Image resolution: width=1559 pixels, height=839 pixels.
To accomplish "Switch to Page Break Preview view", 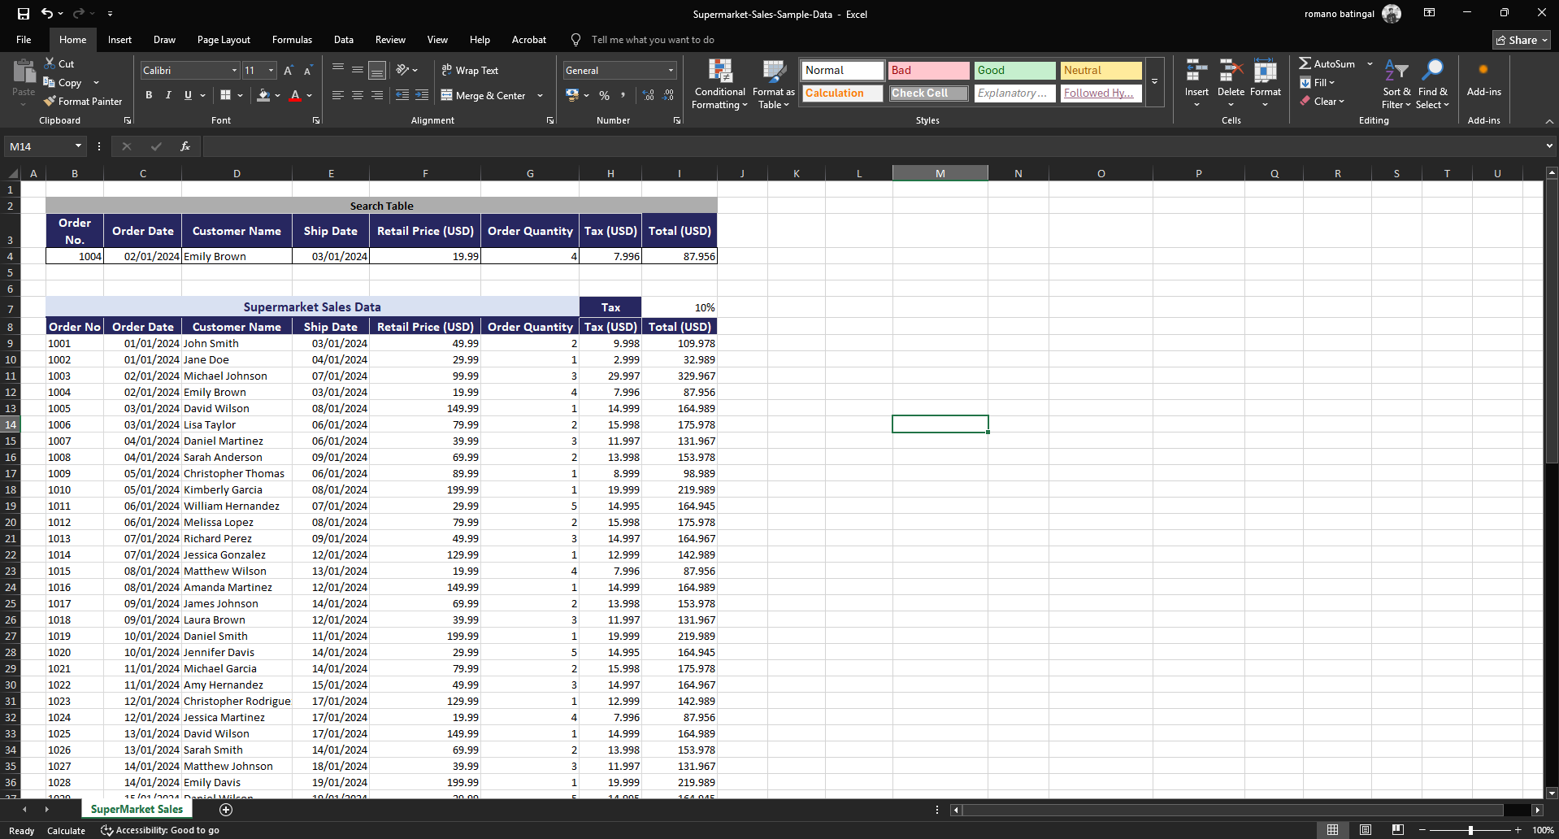I will [1398, 830].
